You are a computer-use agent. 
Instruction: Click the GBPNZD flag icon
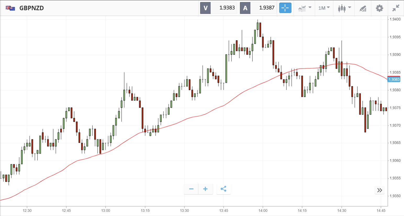pyautogui.click(x=10, y=8)
